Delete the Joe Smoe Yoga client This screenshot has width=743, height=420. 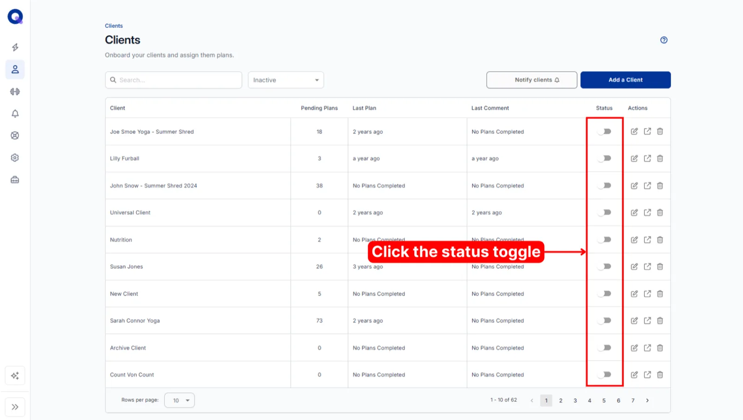660,132
